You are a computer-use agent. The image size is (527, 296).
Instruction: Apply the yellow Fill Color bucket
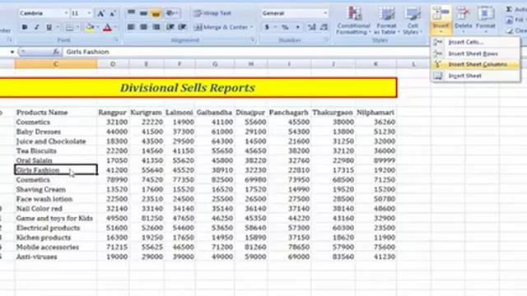[90, 27]
